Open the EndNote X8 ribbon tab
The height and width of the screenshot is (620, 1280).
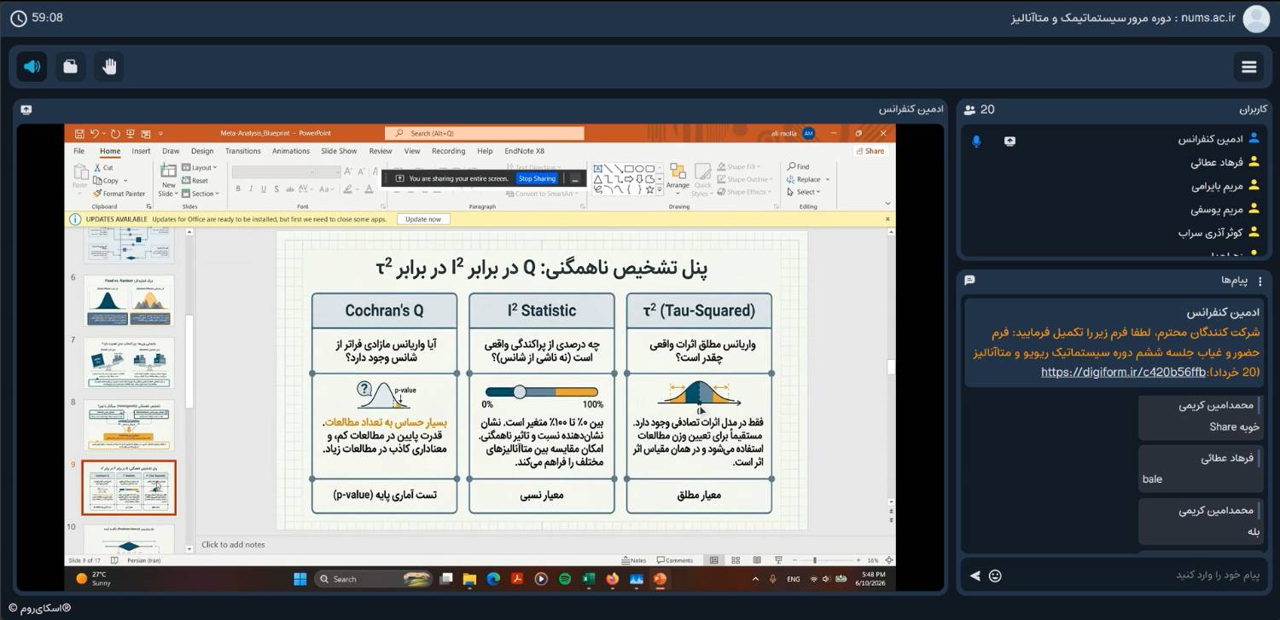click(x=525, y=151)
